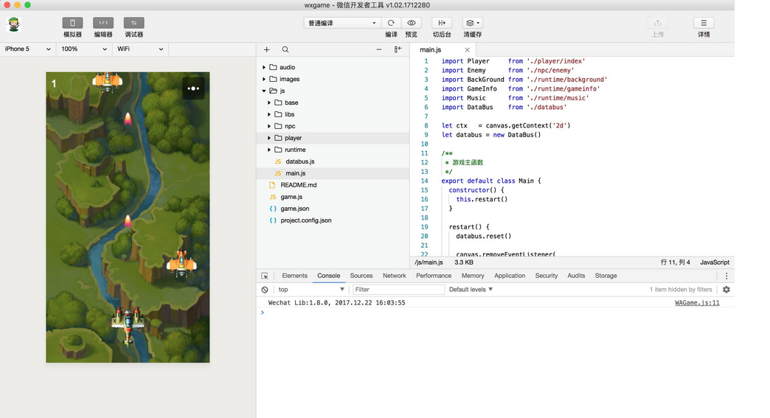Viewport: 770px width, 418px height.
Task: Click the clear console icon
Action: pyautogui.click(x=265, y=290)
